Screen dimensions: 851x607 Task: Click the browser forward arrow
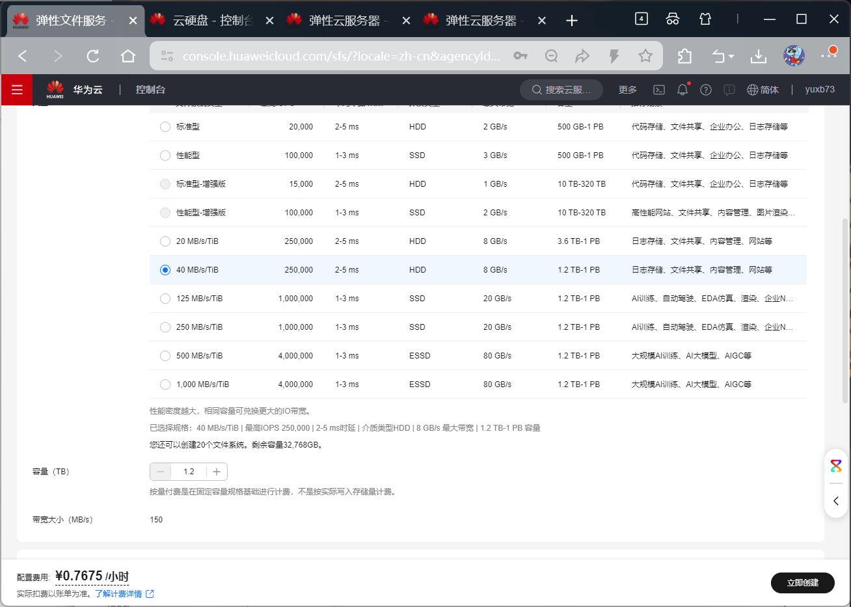[x=58, y=56]
